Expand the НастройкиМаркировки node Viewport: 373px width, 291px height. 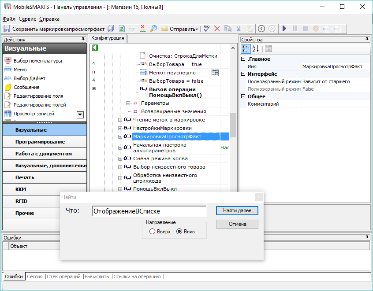(x=120, y=128)
